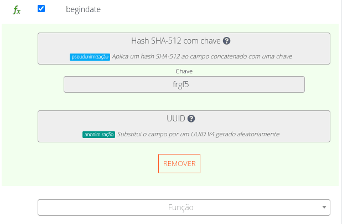Select the UUID function title
This screenshot has width=342, height=224.
point(175,119)
